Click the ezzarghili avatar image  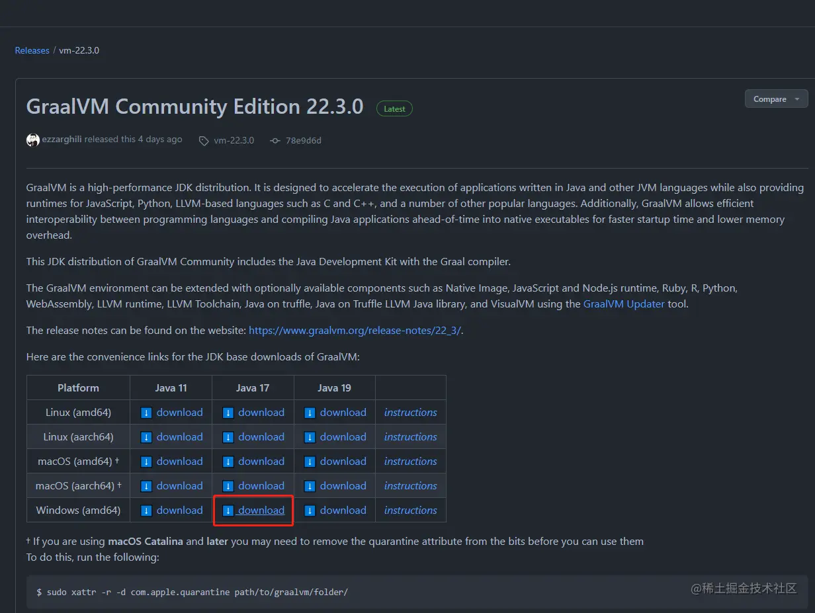pos(33,140)
